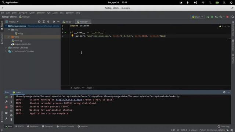Viewport: 235px width, 132px height.
Task: Open the File menu
Action: point(3,13)
